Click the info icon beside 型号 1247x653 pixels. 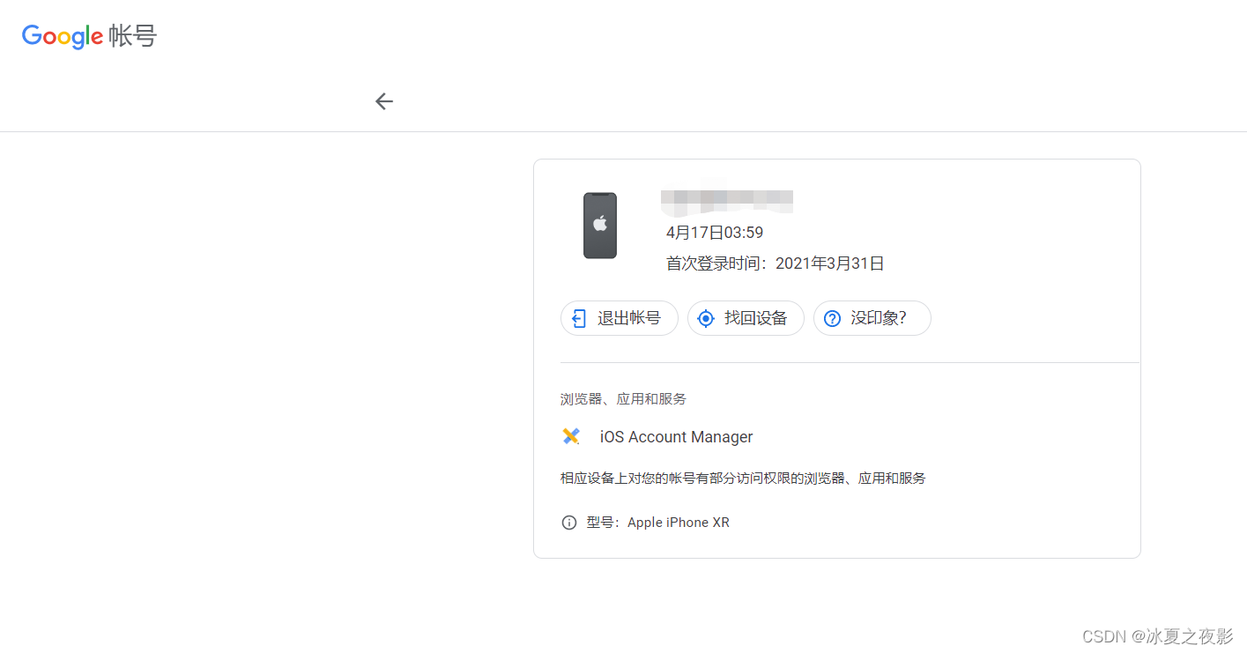click(x=569, y=523)
